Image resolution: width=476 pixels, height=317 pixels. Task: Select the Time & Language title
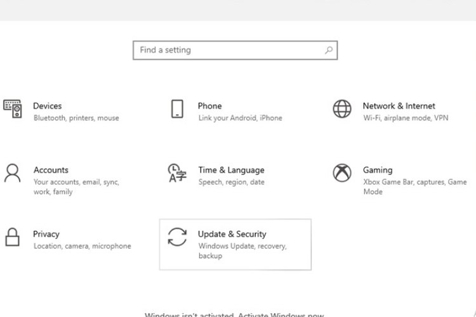(x=231, y=170)
